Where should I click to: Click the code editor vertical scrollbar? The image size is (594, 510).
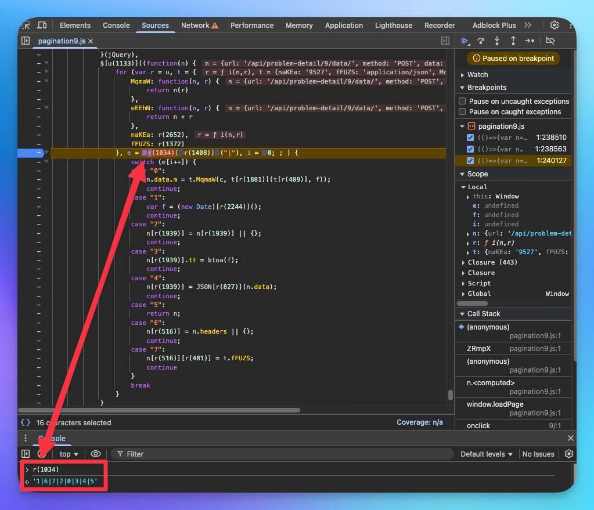[450, 395]
